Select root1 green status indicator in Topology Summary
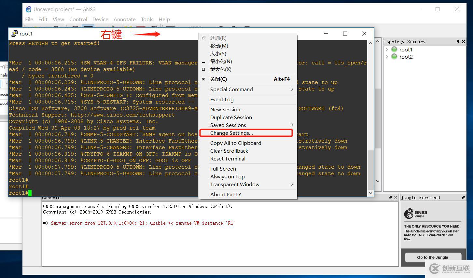The image size is (473, 278). 394,49
